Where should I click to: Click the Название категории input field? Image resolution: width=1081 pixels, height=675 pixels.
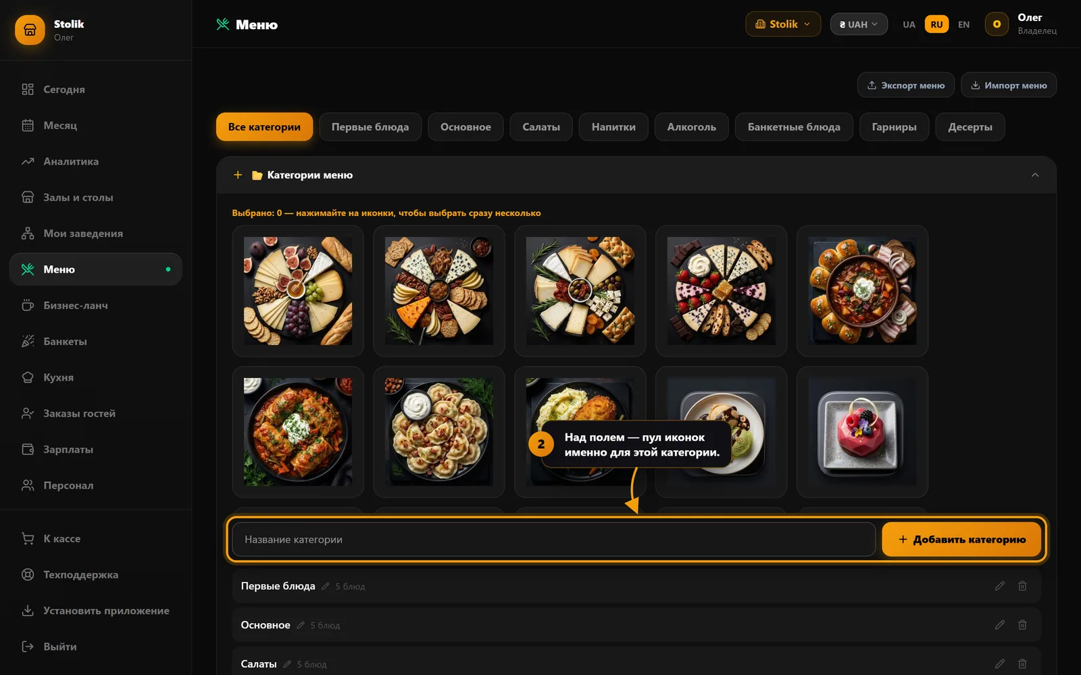(554, 539)
